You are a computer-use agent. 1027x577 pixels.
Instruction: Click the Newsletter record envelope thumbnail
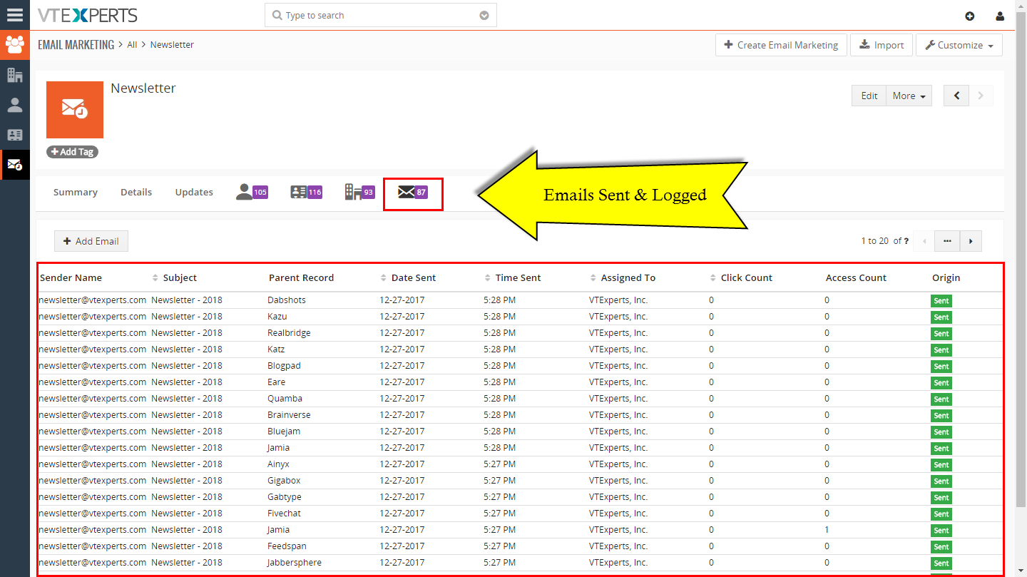[75, 110]
